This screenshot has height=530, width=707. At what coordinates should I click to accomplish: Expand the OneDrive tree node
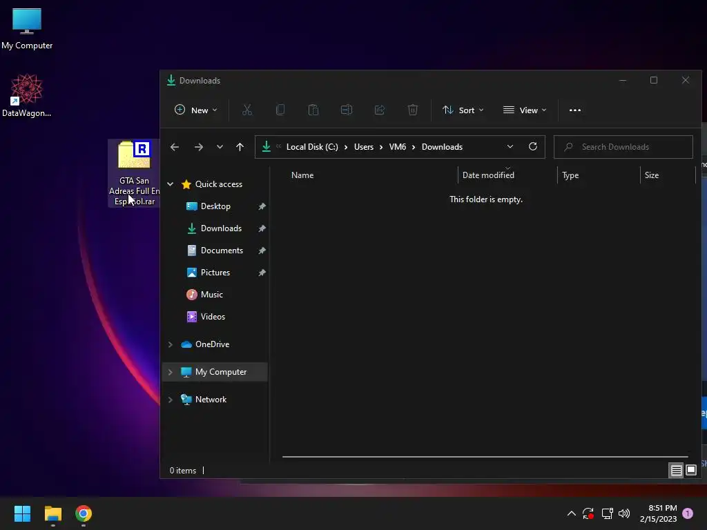(x=171, y=345)
